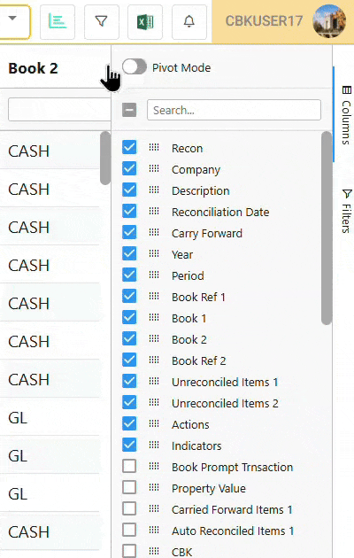
Task: Grab the drag handle for Recon
Action: coord(154,147)
